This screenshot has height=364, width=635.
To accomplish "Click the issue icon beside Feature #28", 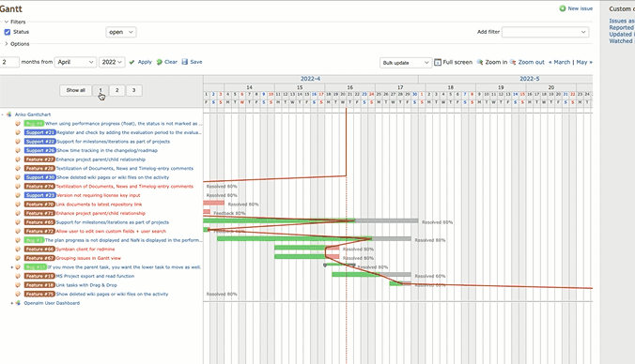I will coord(18,168).
